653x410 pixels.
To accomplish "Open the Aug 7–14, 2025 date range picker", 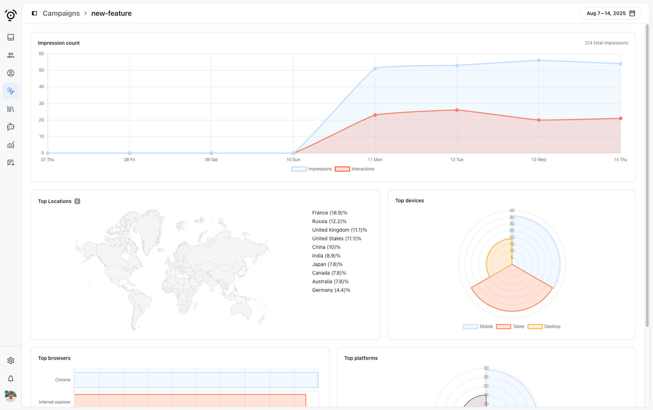I will click(610, 13).
